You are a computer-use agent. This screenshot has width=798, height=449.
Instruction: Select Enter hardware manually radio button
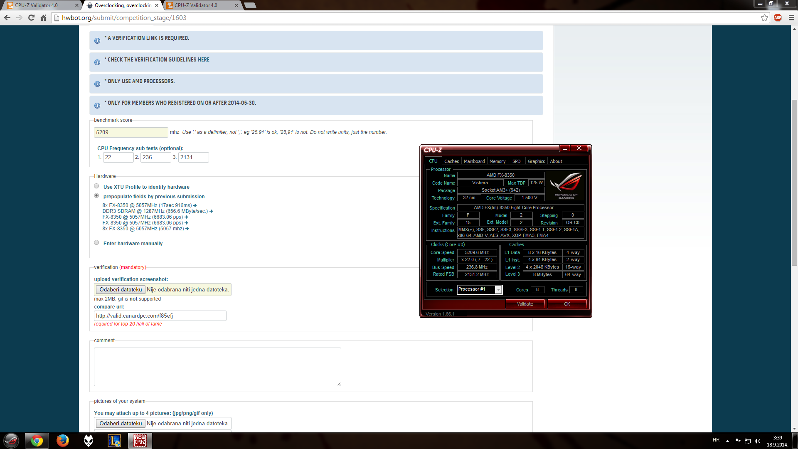(x=96, y=243)
